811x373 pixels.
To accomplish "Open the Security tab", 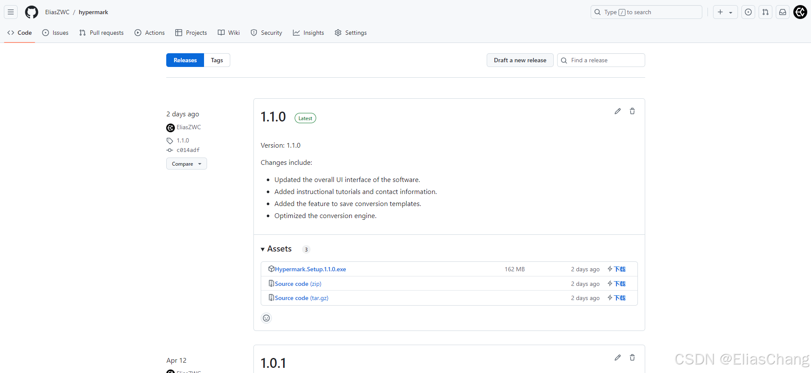I will [x=266, y=33].
